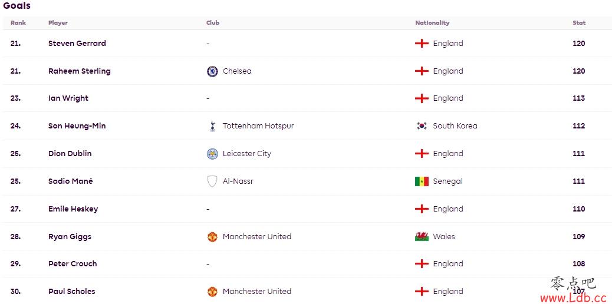612x304 pixels.
Task: Click the Senegal flag icon
Action: click(x=422, y=181)
